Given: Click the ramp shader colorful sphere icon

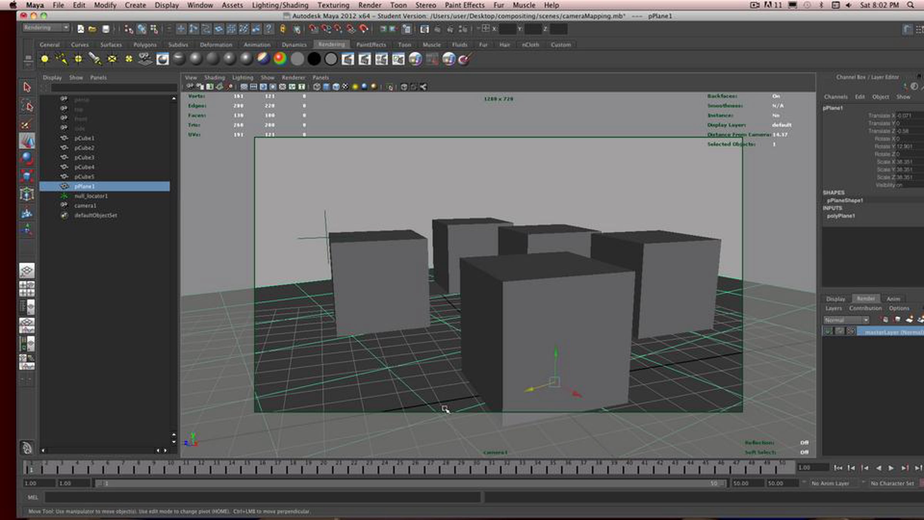Looking at the screenshot, I should coord(280,59).
